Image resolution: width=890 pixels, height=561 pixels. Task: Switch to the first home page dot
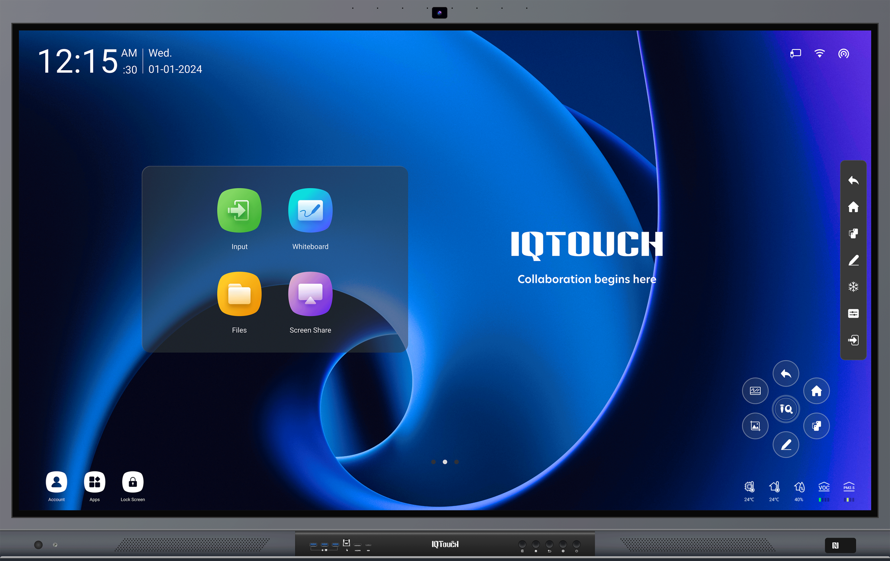coord(433,462)
